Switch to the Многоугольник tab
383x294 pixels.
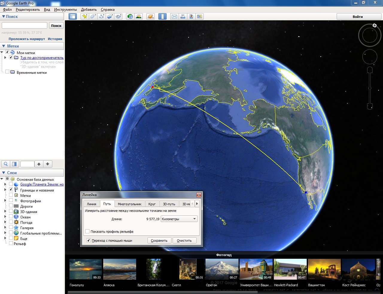(130, 204)
